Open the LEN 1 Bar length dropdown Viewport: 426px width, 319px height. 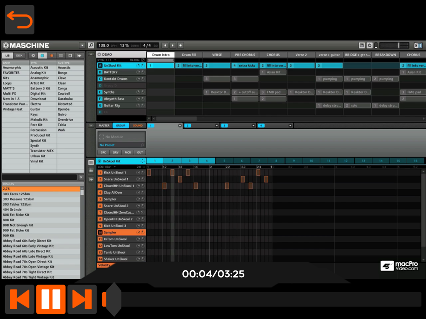pos(107,167)
